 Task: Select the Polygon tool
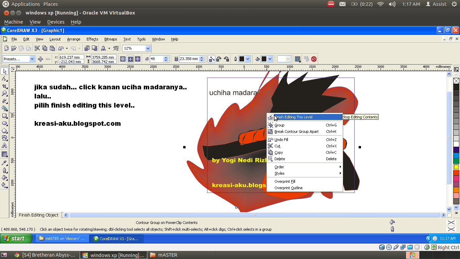point(5,131)
